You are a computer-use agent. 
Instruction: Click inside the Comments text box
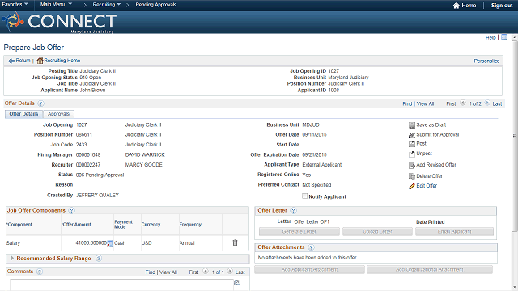[121, 285]
